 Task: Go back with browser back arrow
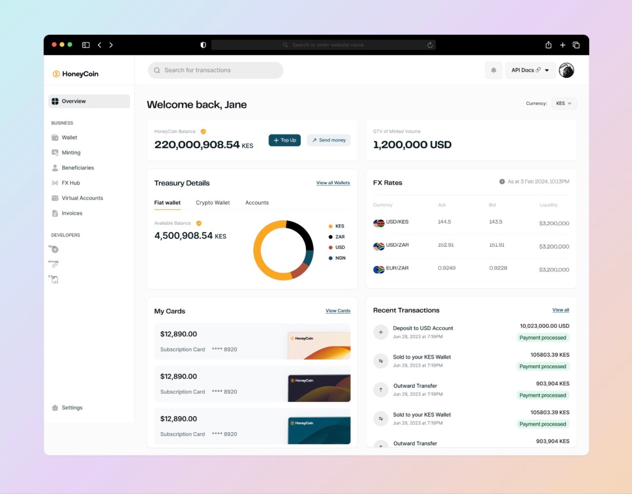tap(100, 45)
